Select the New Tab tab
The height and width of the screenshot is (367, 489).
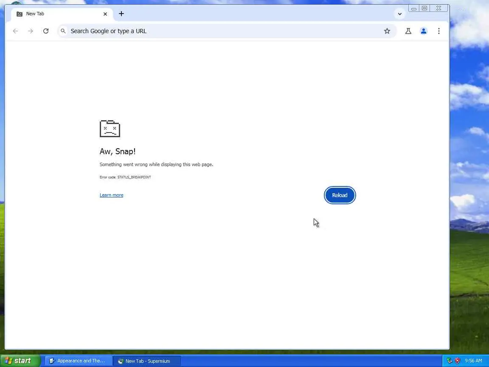pos(62,14)
